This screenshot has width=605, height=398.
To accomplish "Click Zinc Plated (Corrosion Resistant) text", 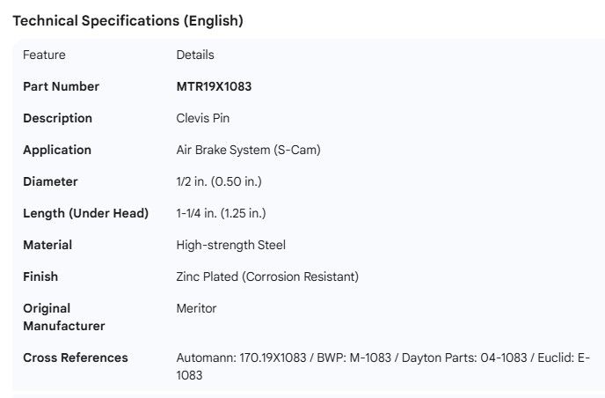I will 267,276.
